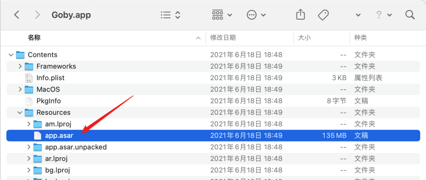426x180 pixels.
Task: Click the bg.lproj folder icon
Action: pos(38,170)
